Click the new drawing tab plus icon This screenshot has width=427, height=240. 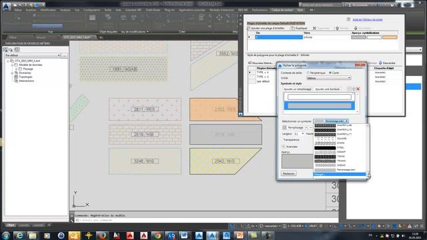click(x=101, y=37)
